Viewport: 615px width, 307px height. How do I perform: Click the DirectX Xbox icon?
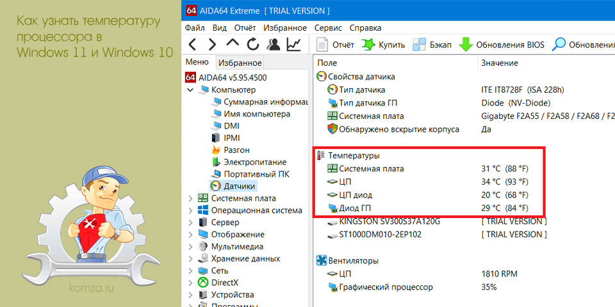tap(203, 283)
